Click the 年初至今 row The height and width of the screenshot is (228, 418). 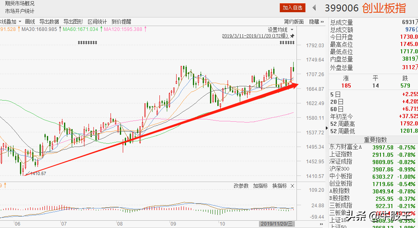(373, 116)
